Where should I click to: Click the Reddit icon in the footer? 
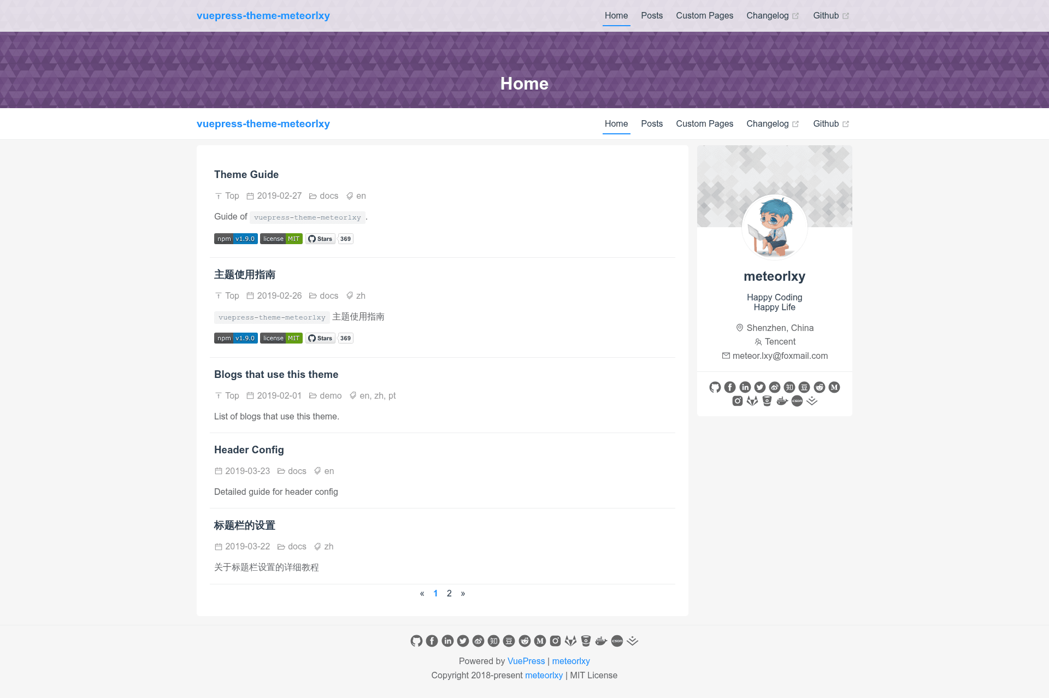pyautogui.click(x=525, y=641)
